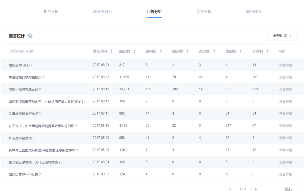Screen dimensions: 305x191
Task: Click the share count 307
Action: tap(255, 77)
